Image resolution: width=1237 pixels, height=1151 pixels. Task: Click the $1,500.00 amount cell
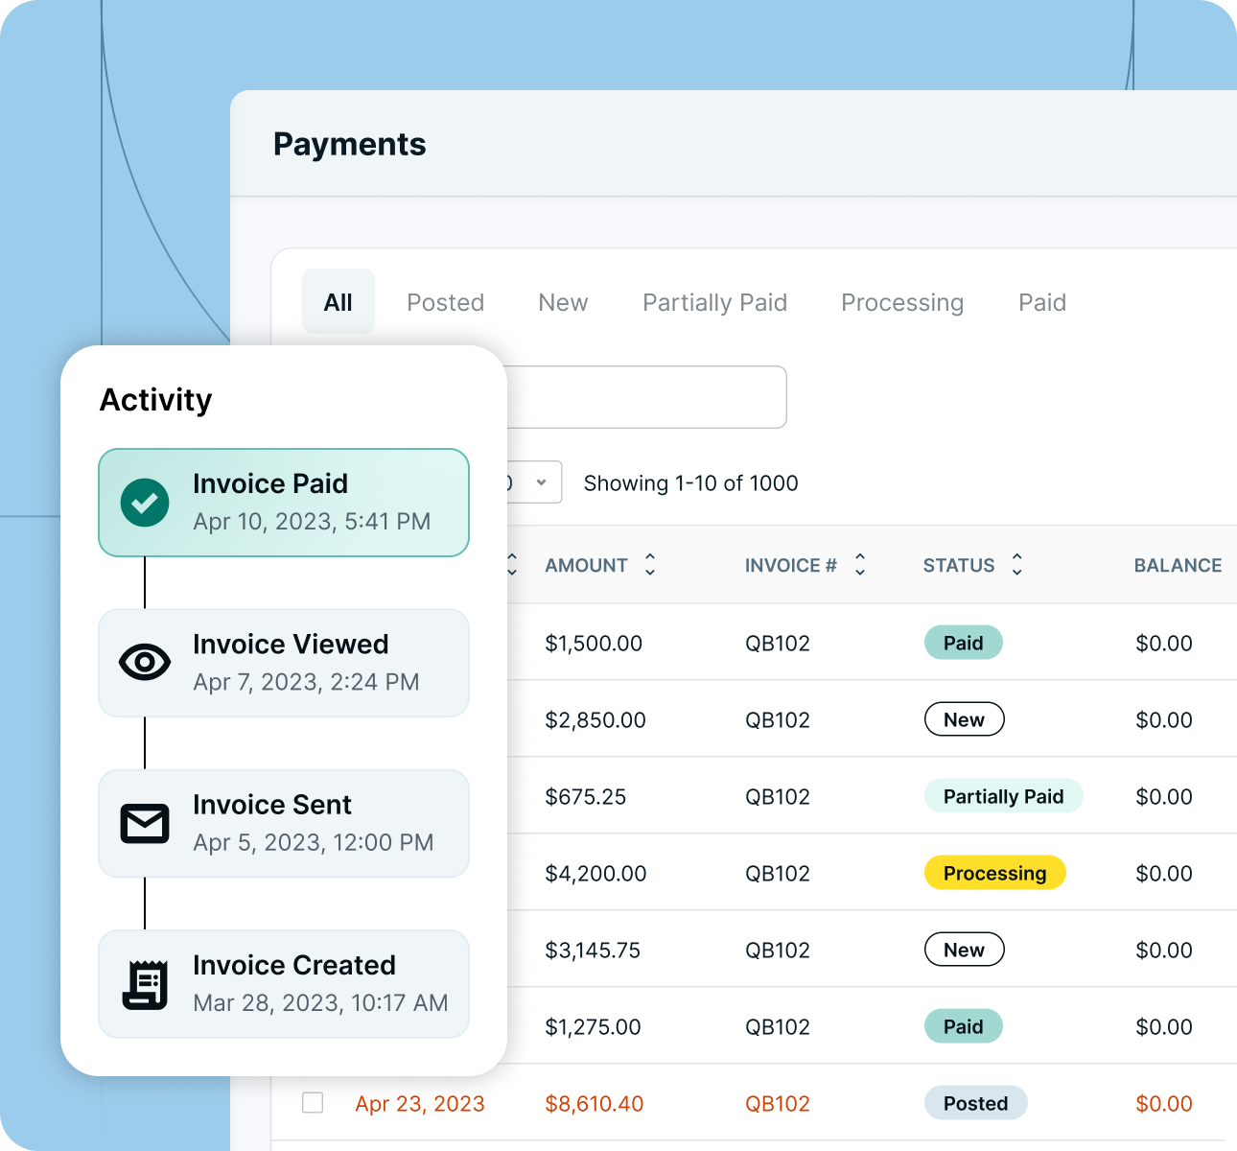[x=594, y=644]
